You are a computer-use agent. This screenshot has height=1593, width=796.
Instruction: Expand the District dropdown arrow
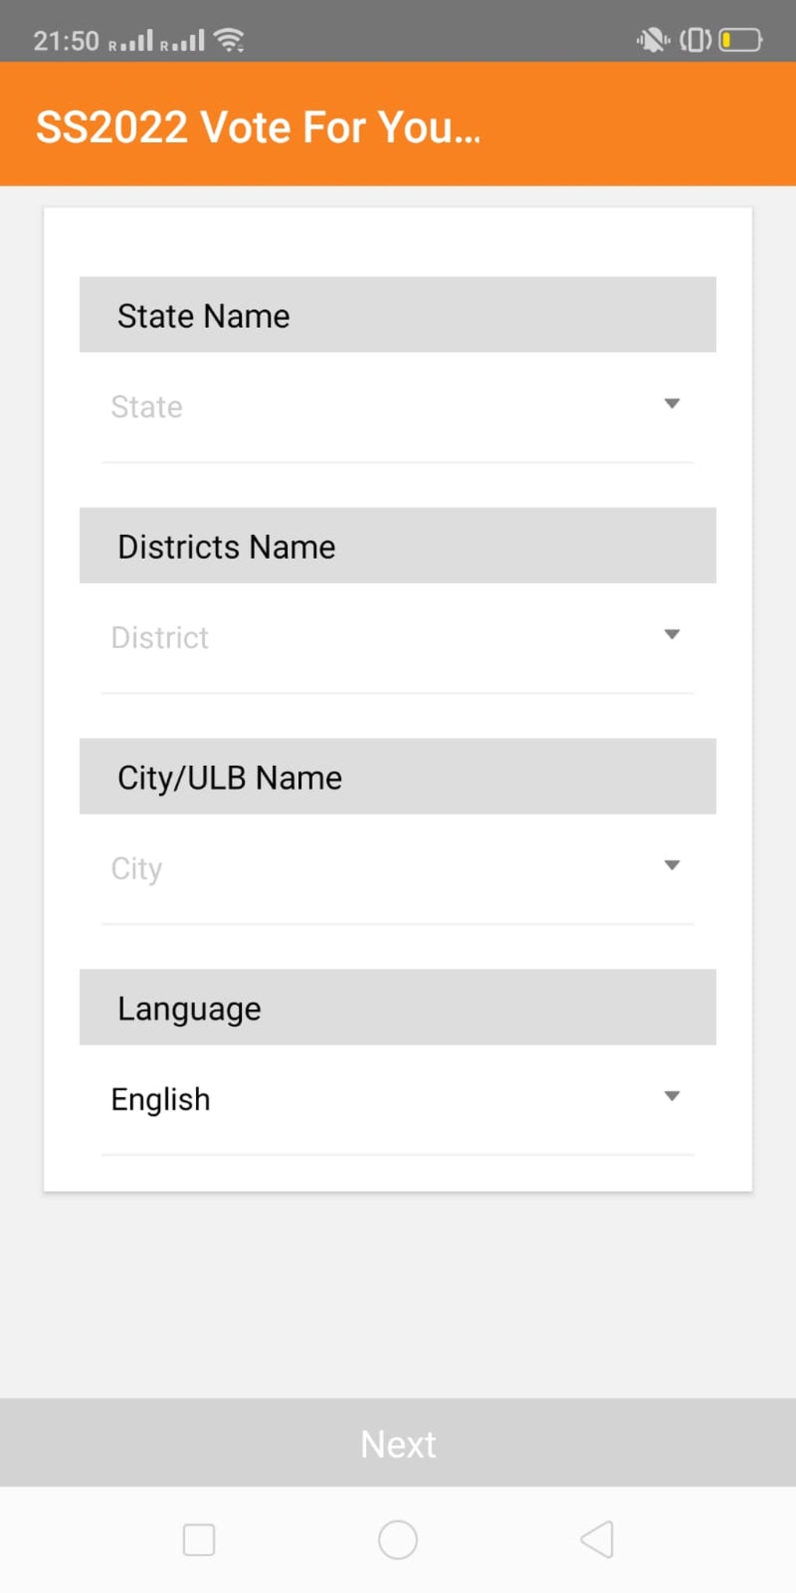coord(672,634)
